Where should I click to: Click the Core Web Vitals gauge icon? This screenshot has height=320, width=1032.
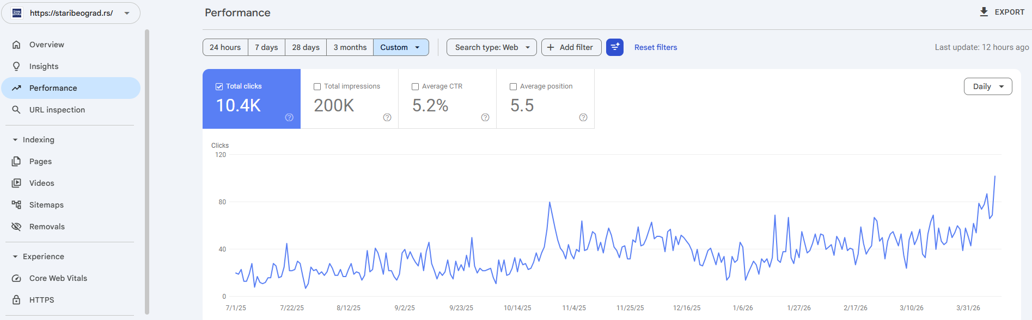[x=16, y=278]
